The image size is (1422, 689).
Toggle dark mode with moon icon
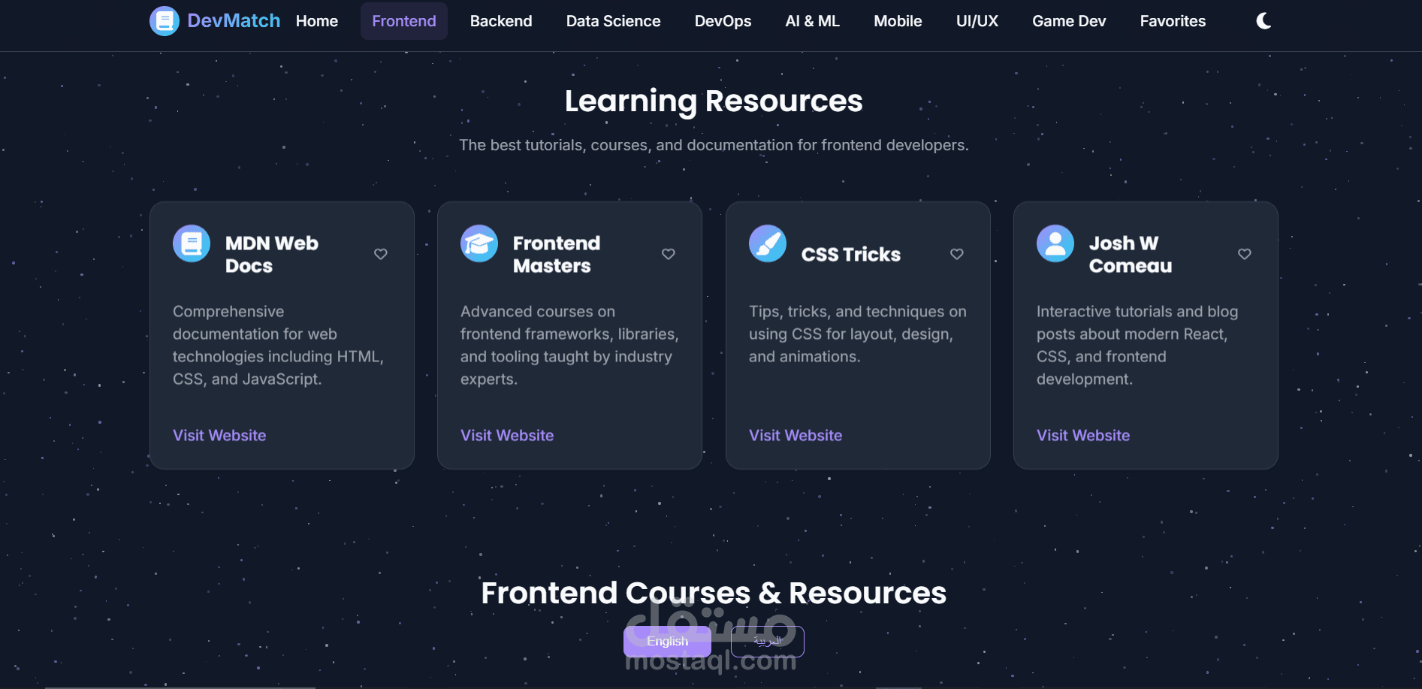coord(1263,21)
